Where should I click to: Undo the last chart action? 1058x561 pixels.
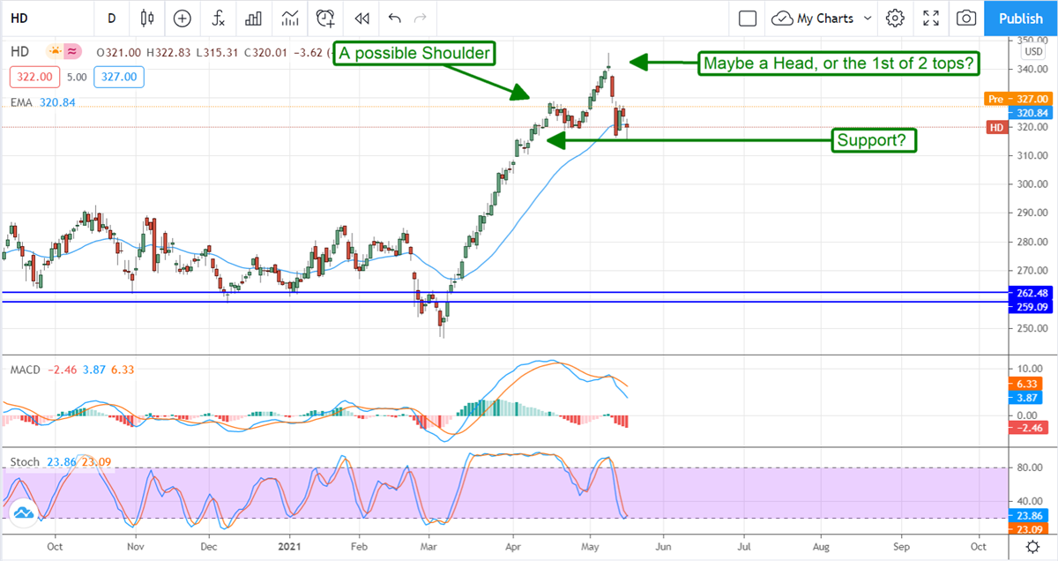(x=394, y=18)
